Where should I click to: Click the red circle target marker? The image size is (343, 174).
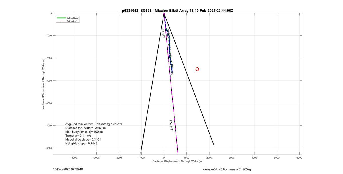197,69
